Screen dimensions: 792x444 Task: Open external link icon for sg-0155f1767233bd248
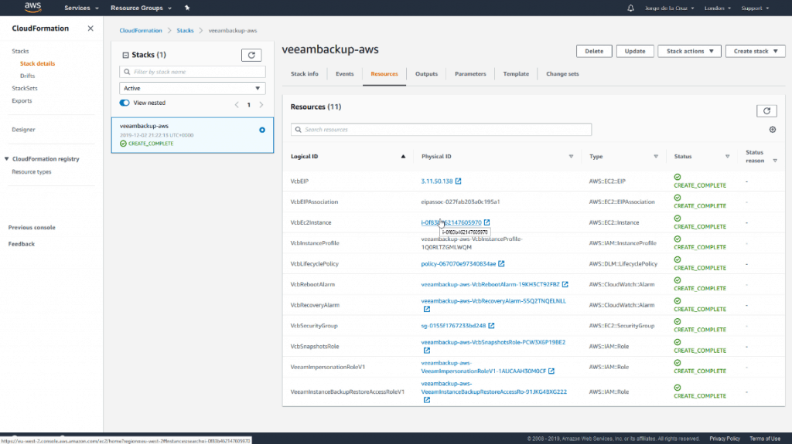tap(491, 326)
